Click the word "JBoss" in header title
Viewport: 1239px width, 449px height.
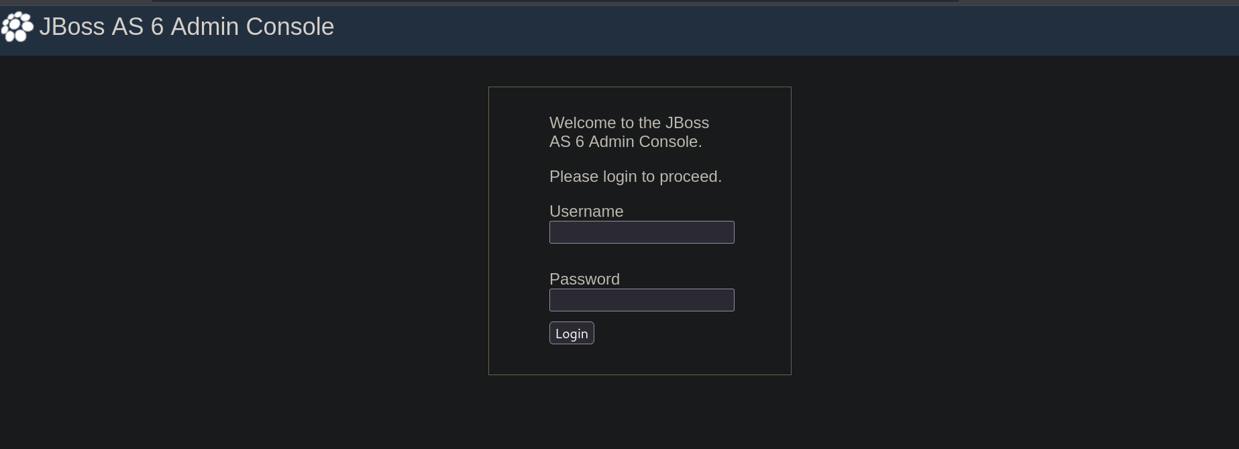click(x=72, y=27)
